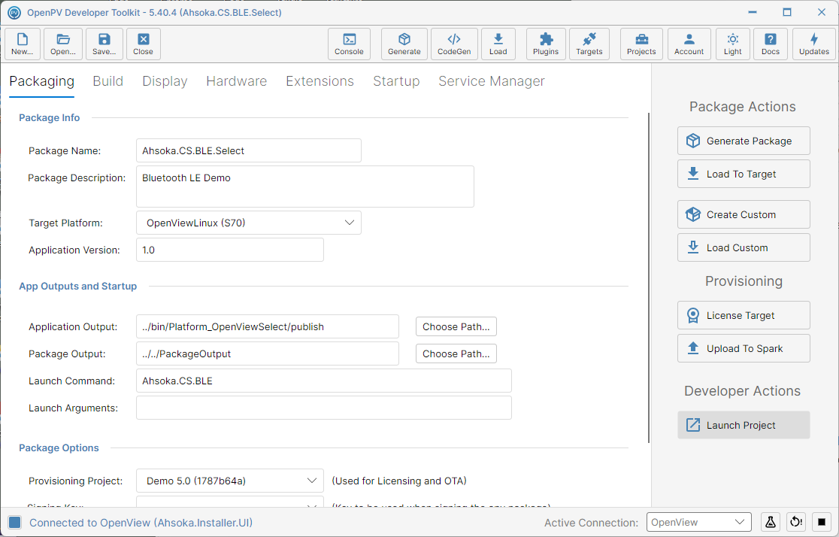839x537 pixels.
Task: Click the Create Custom button
Action: pos(744,214)
